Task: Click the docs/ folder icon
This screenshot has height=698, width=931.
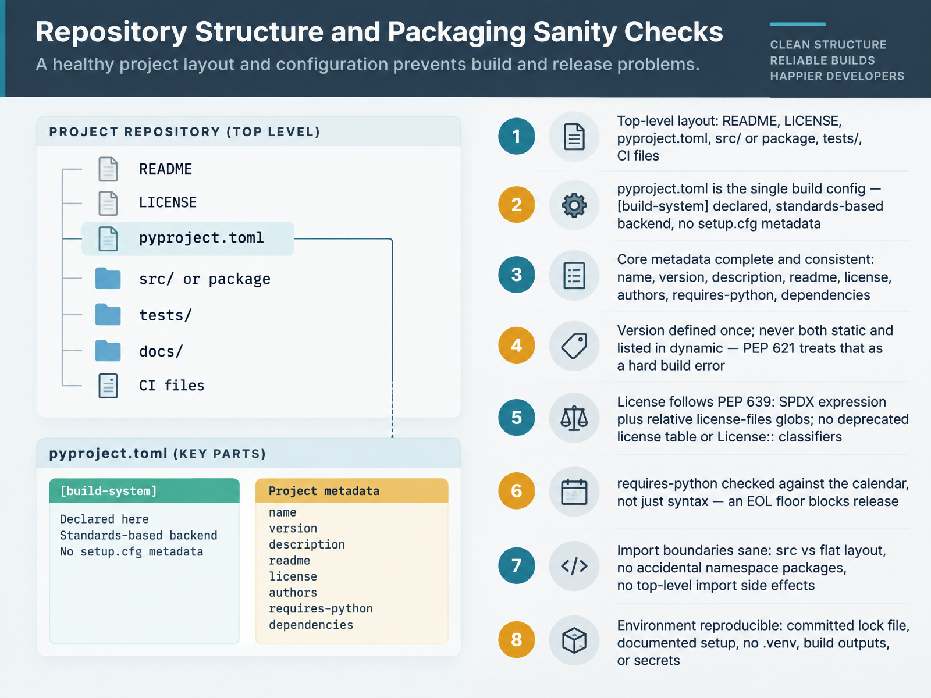Action: pyautogui.click(x=108, y=351)
